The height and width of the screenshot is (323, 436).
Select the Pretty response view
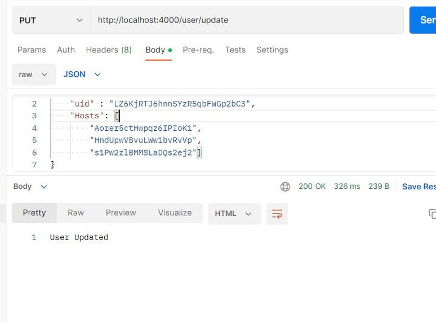[34, 213]
